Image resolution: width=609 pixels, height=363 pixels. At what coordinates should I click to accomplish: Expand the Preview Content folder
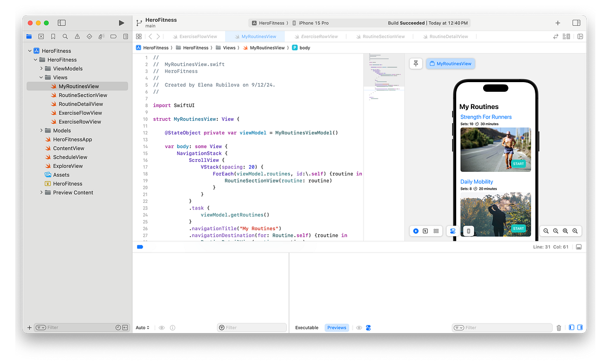(x=42, y=192)
